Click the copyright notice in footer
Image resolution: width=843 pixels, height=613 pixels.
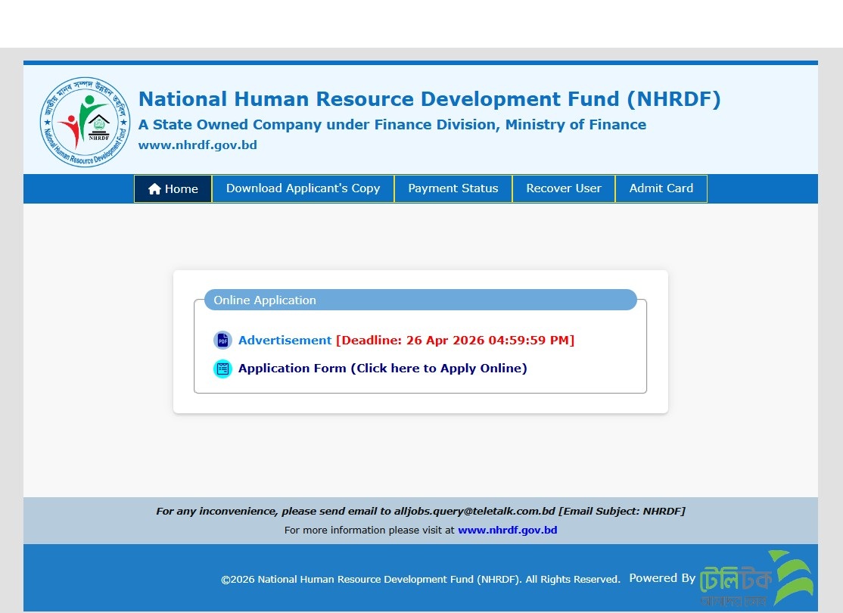420,580
